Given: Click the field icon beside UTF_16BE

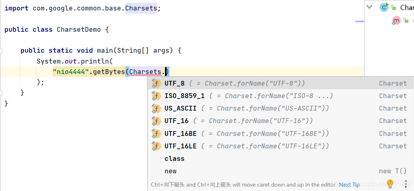Looking at the screenshot, I should 156,134.
